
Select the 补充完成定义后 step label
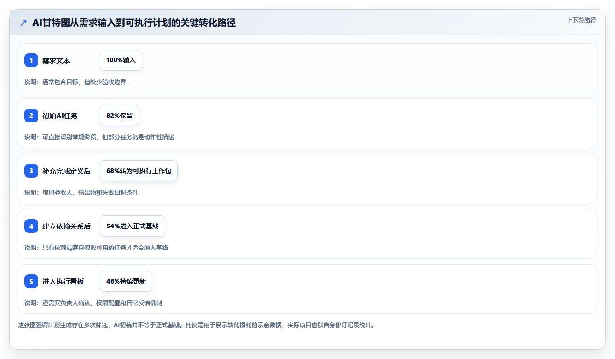[x=66, y=171]
